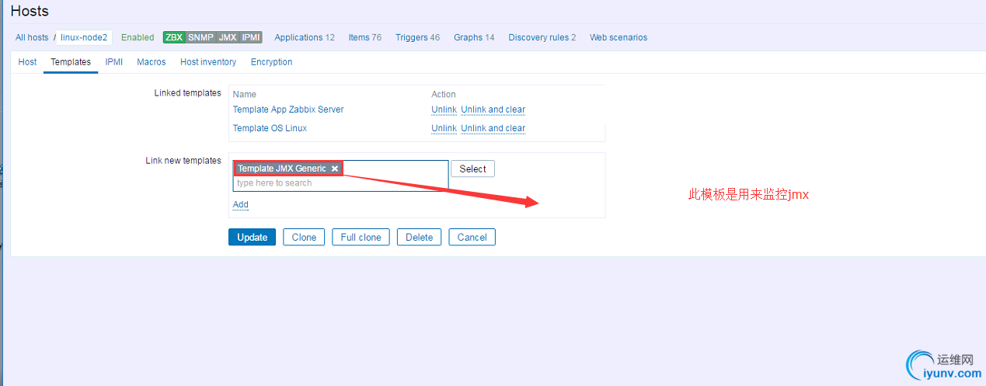This screenshot has width=986, height=386.
Task: Click the Add link under templates
Action: click(x=241, y=205)
